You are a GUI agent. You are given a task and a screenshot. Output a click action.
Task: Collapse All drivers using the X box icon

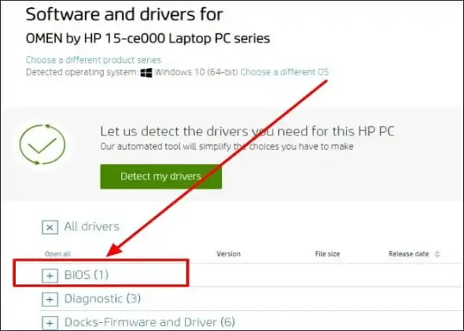(49, 227)
